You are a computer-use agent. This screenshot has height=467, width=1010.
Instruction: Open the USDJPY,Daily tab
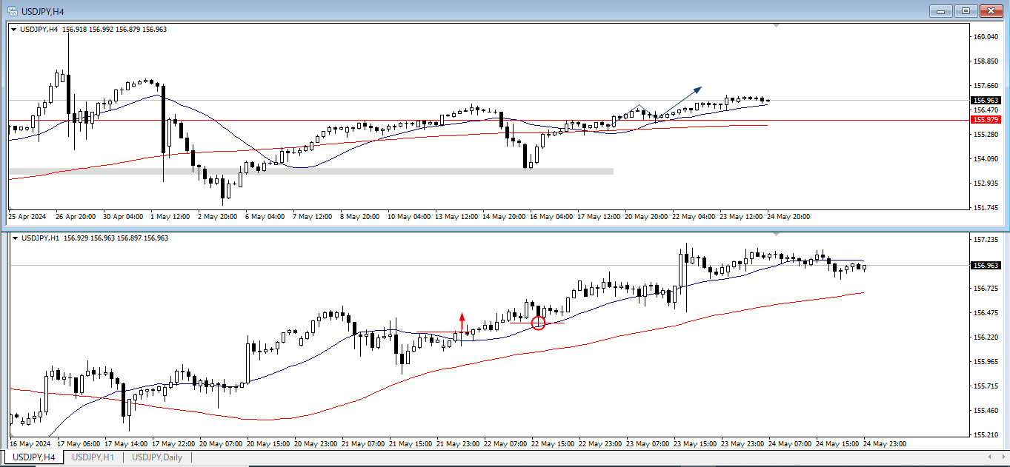pyautogui.click(x=156, y=457)
